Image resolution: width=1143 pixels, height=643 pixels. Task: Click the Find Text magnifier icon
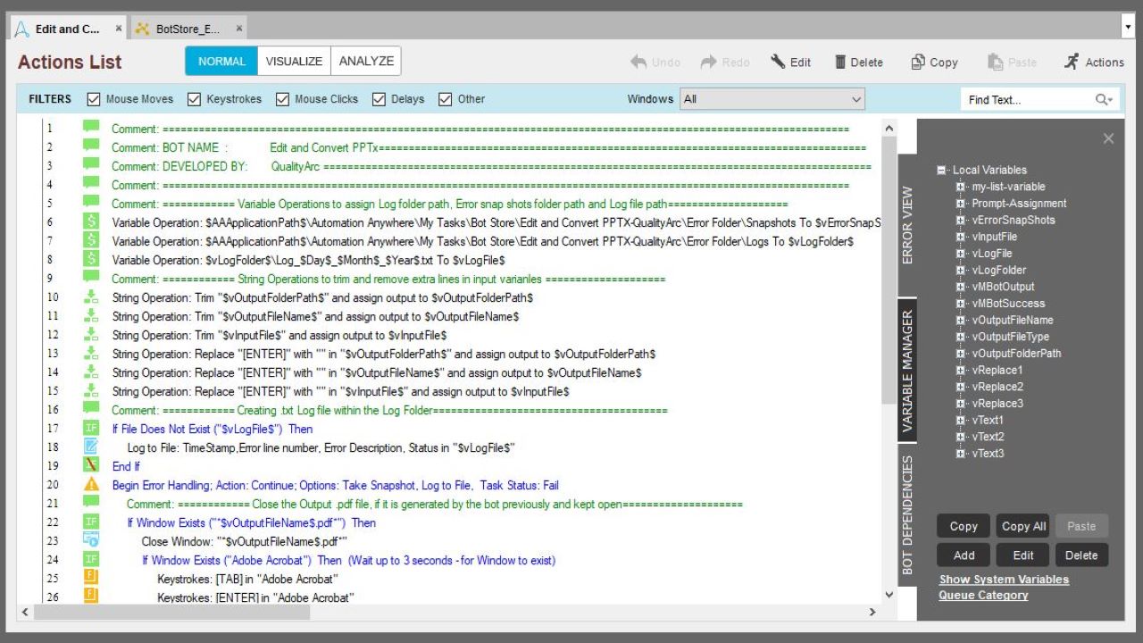[1104, 99]
